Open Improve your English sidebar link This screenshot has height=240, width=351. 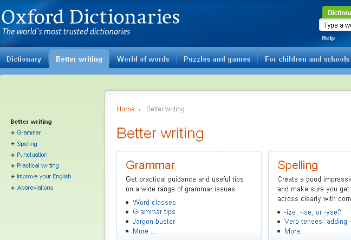(44, 177)
